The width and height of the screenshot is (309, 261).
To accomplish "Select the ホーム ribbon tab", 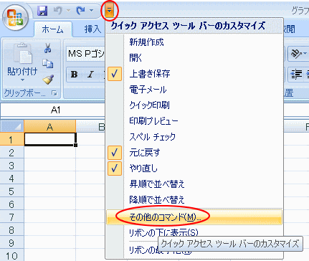I will (52, 29).
